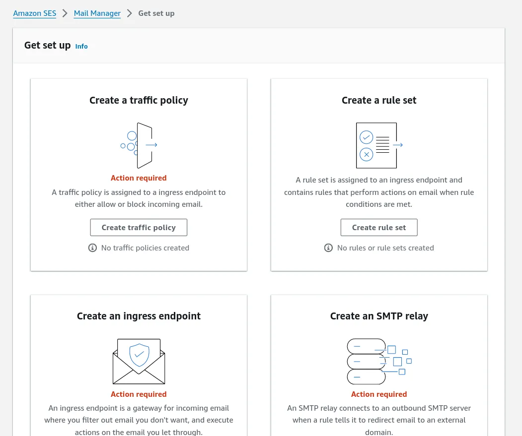
Task: Click the No traffic policies created text
Action: [145, 248]
